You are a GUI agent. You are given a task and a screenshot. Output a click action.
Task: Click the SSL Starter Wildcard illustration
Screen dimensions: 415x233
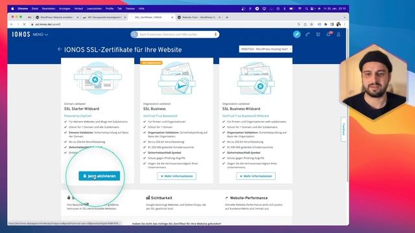98,78
